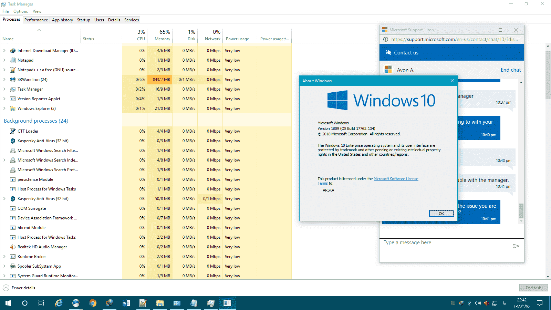Expand Microsoft Windows Search Indexer row
The image size is (551, 310).
coord(4,160)
